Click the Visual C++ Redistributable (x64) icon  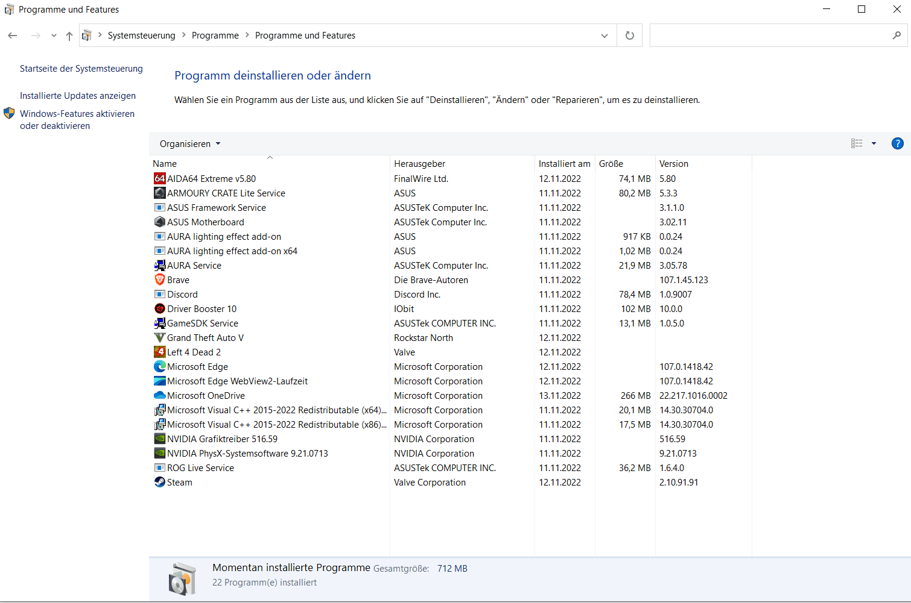(160, 410)
